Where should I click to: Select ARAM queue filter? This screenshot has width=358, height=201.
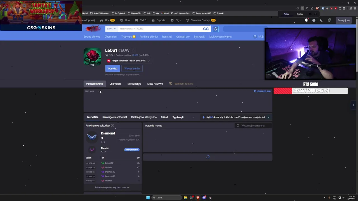(x=164, y=117)
